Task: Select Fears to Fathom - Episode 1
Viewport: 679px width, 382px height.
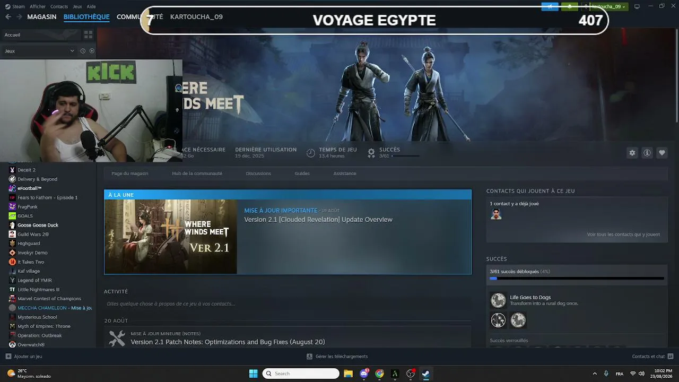Action: (48, 197)
